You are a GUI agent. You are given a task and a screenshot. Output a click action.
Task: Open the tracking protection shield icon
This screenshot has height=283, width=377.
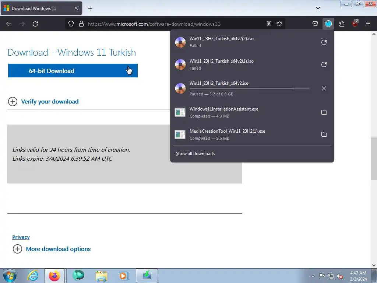(x=71, y=24)
